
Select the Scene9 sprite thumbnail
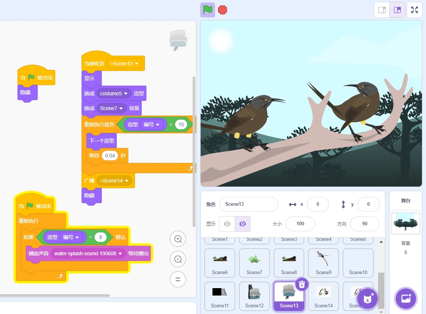(x=323, y=263)
